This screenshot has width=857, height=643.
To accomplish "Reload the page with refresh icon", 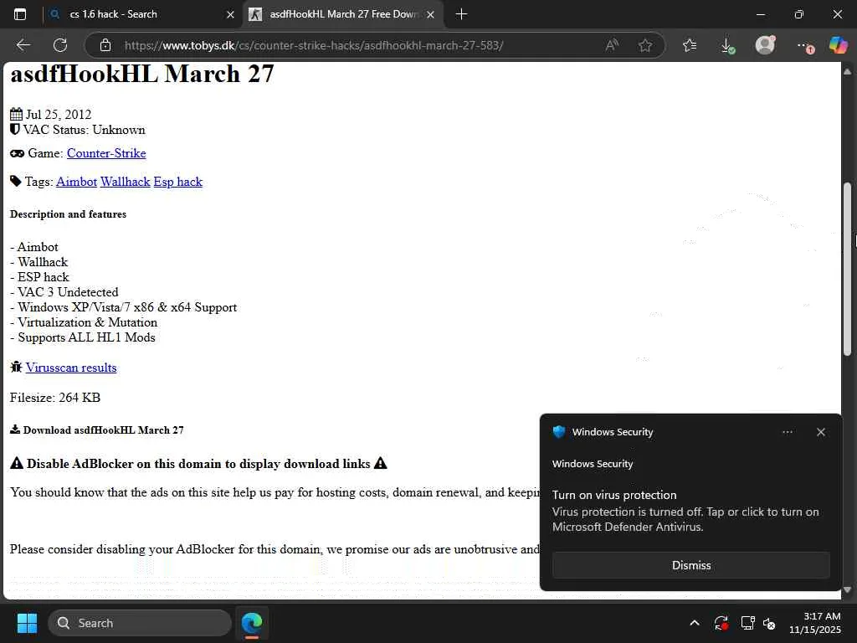I will (x=60, y=45).
